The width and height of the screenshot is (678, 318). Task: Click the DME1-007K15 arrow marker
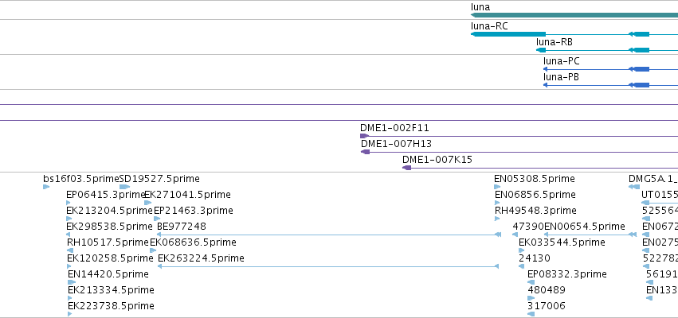406,168
